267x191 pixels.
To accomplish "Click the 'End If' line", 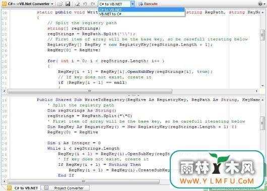I will tap(66, 175).
